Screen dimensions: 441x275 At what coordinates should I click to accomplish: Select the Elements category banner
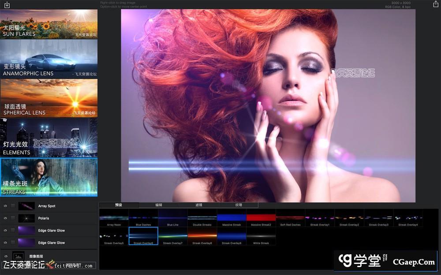click(49, 137)
